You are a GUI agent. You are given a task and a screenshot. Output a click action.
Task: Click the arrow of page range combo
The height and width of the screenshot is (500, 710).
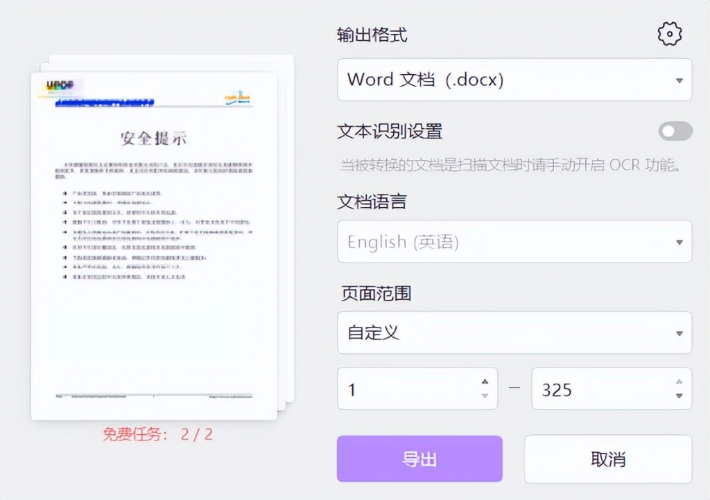tap(679, 334)
